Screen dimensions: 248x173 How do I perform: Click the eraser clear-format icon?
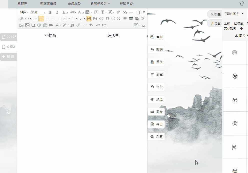click(21, 19)
